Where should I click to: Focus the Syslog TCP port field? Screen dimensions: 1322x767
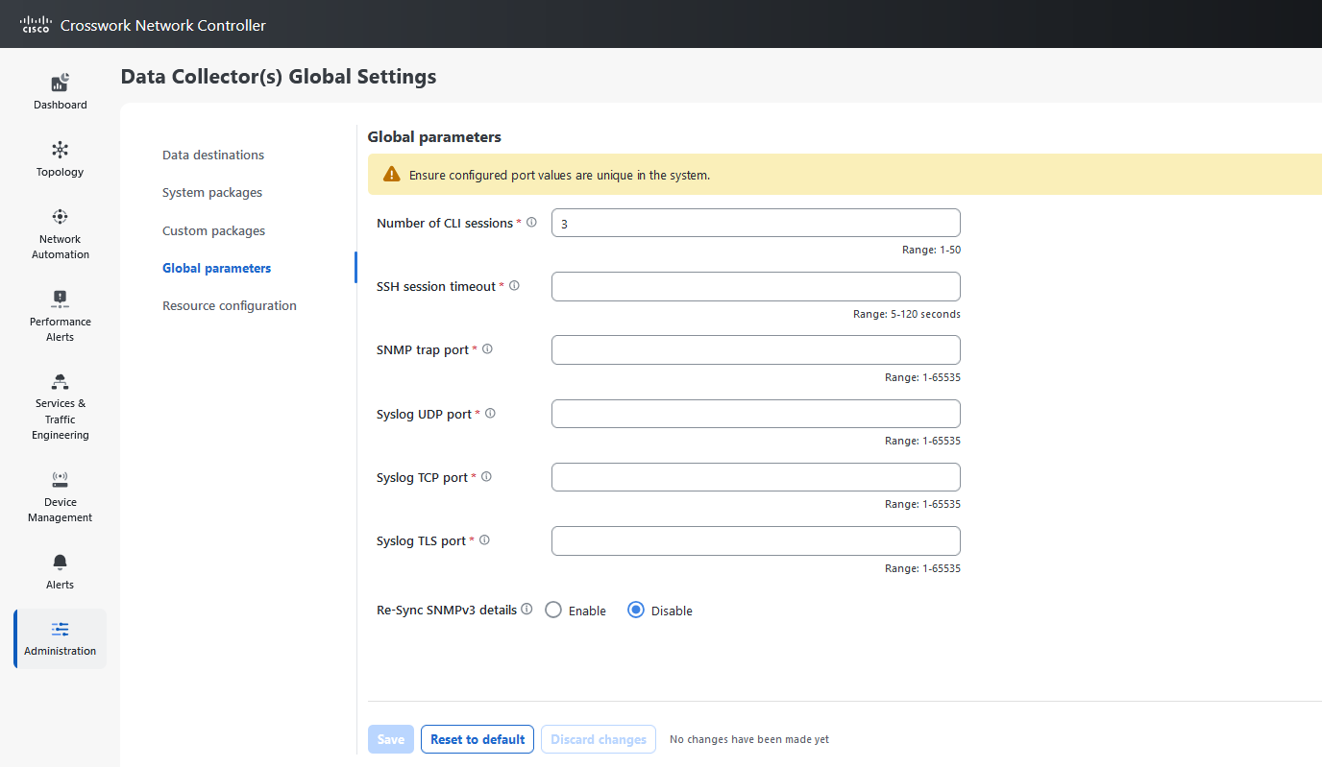756,477
